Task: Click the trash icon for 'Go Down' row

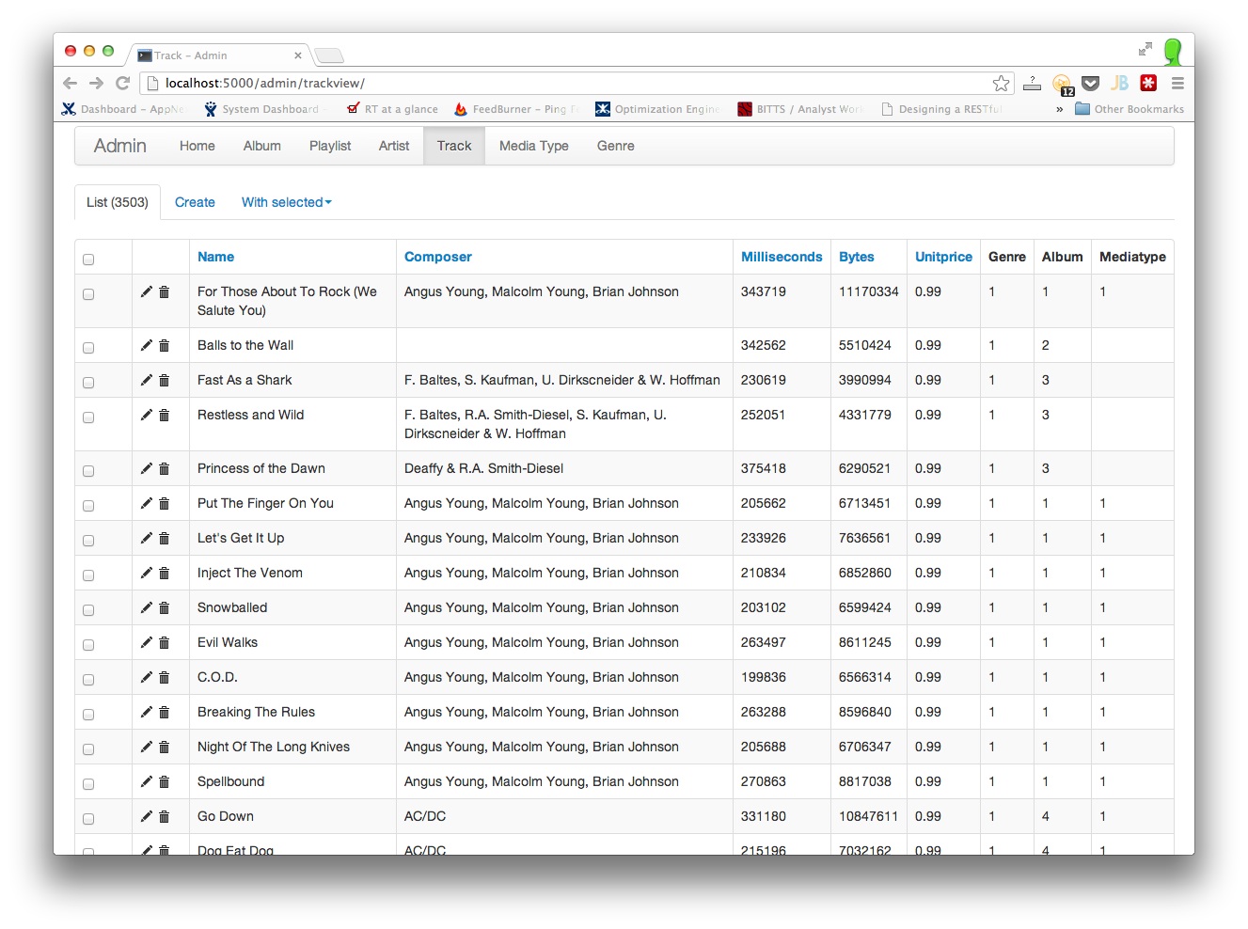Action: pyautogui.click(x=164, y=816)
